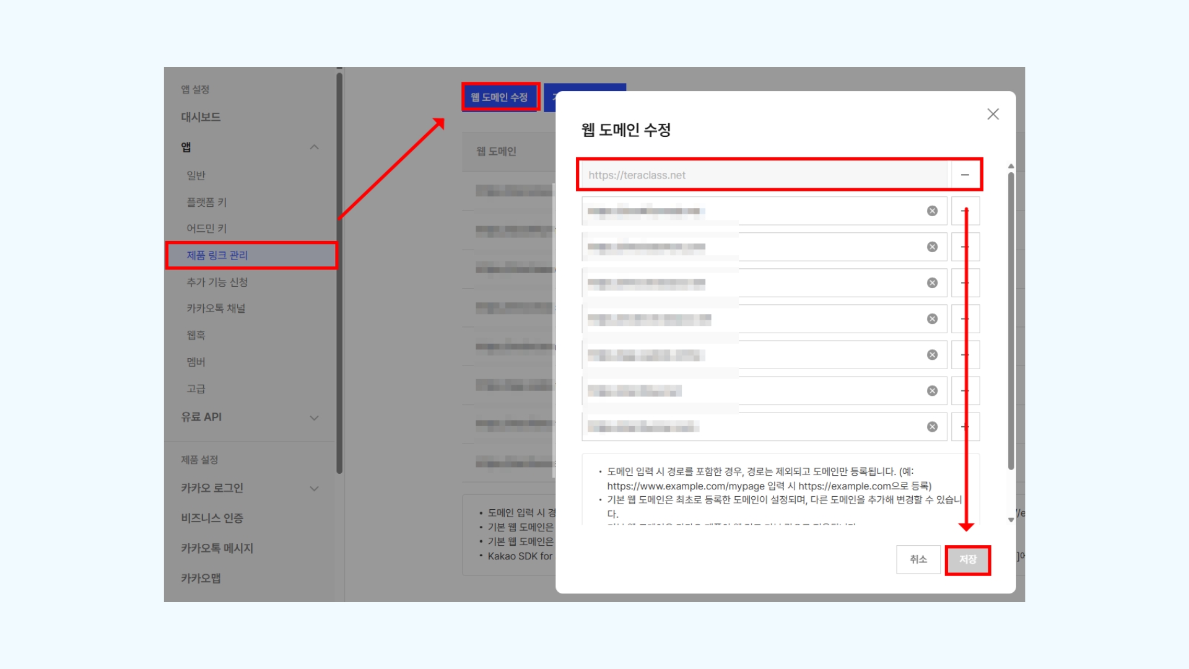Collapse the 앱 section in the sidebar
Screen dimensions: 1189x669
pyautogui.click(x=314, y=147)
